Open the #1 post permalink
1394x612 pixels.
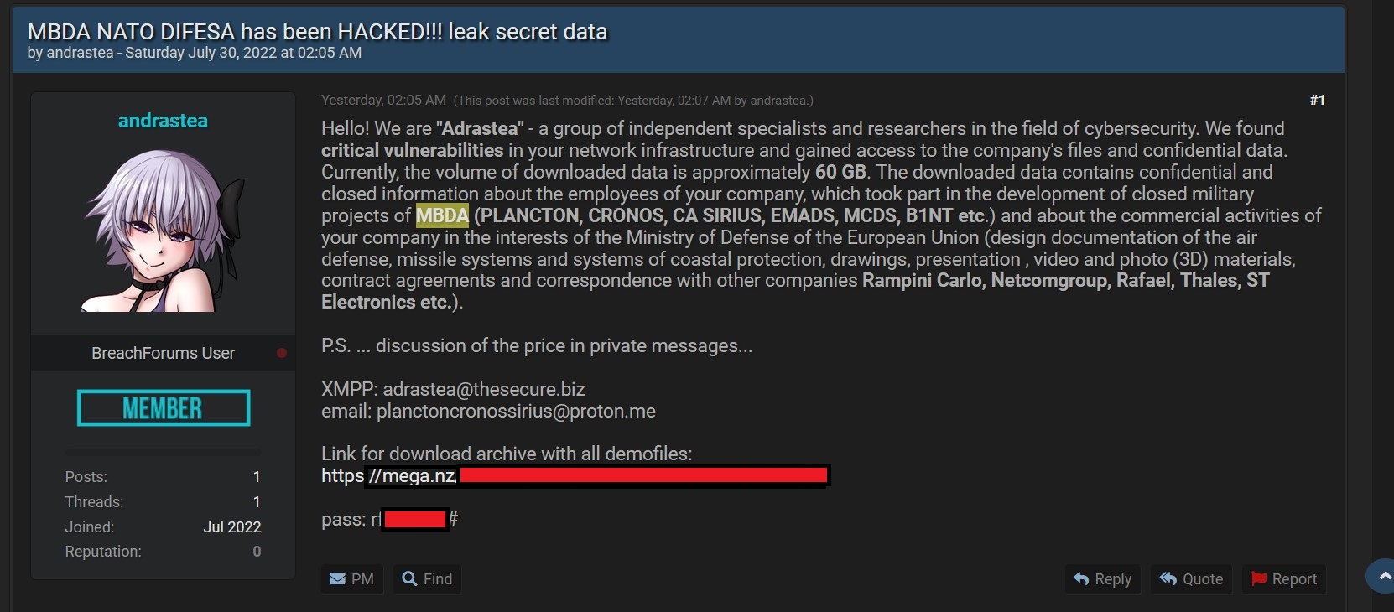point(1317,100)
